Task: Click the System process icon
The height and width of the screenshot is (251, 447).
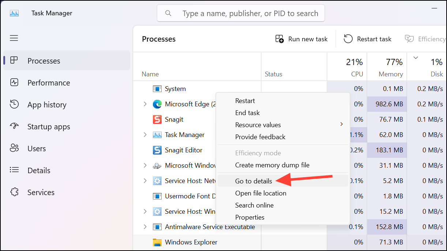Action: [157, 89]
